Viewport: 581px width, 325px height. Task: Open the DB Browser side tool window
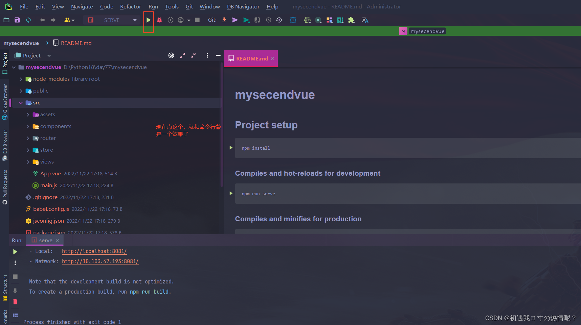5,145
